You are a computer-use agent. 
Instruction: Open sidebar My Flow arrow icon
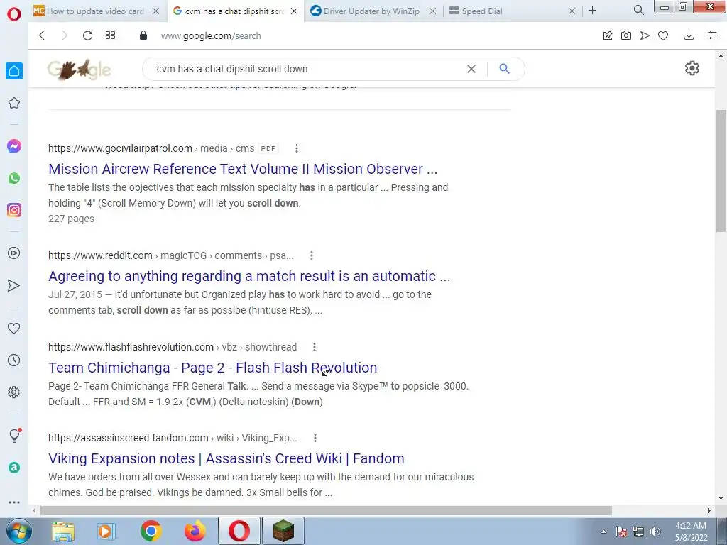[14, 285]
